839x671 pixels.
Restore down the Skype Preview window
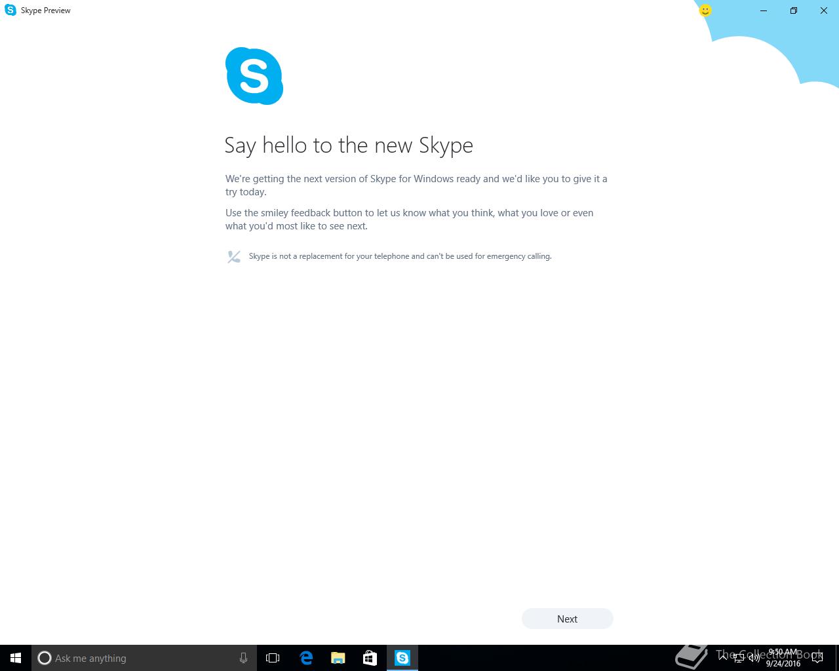[794, 10]
